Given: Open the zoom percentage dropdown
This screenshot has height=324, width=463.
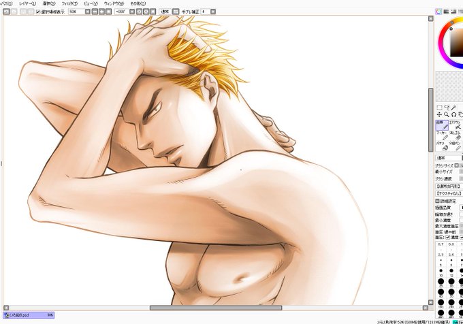Looking at the screenshot, I should (x=88, y=12).
